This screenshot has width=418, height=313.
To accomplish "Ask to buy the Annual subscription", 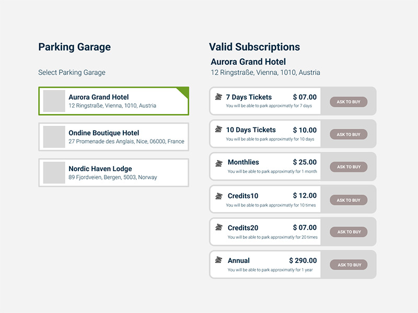I will point(349,265).
